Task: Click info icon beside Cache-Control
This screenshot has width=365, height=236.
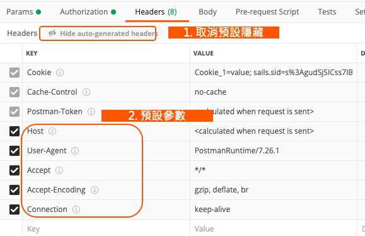Action: point(86,92)
